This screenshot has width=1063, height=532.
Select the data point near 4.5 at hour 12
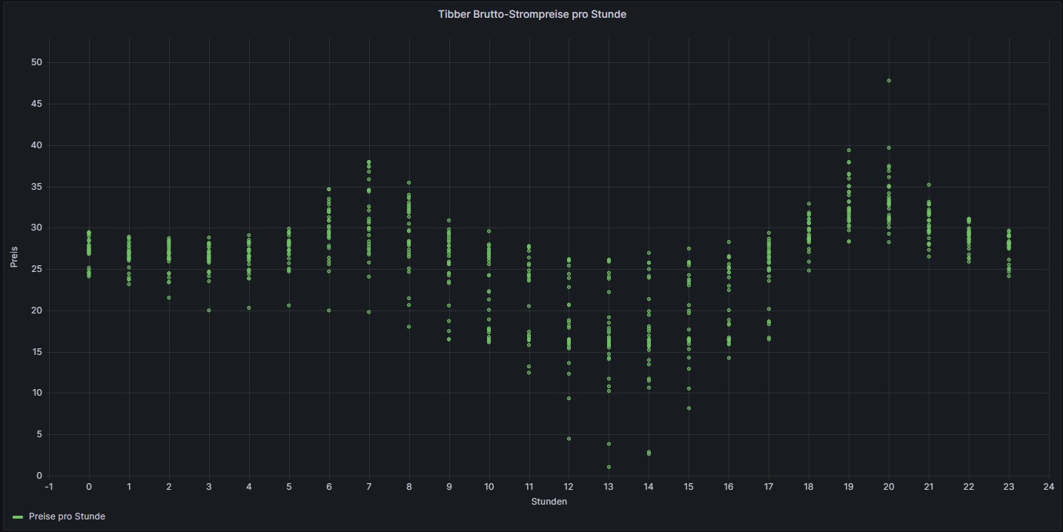(569, 439)
